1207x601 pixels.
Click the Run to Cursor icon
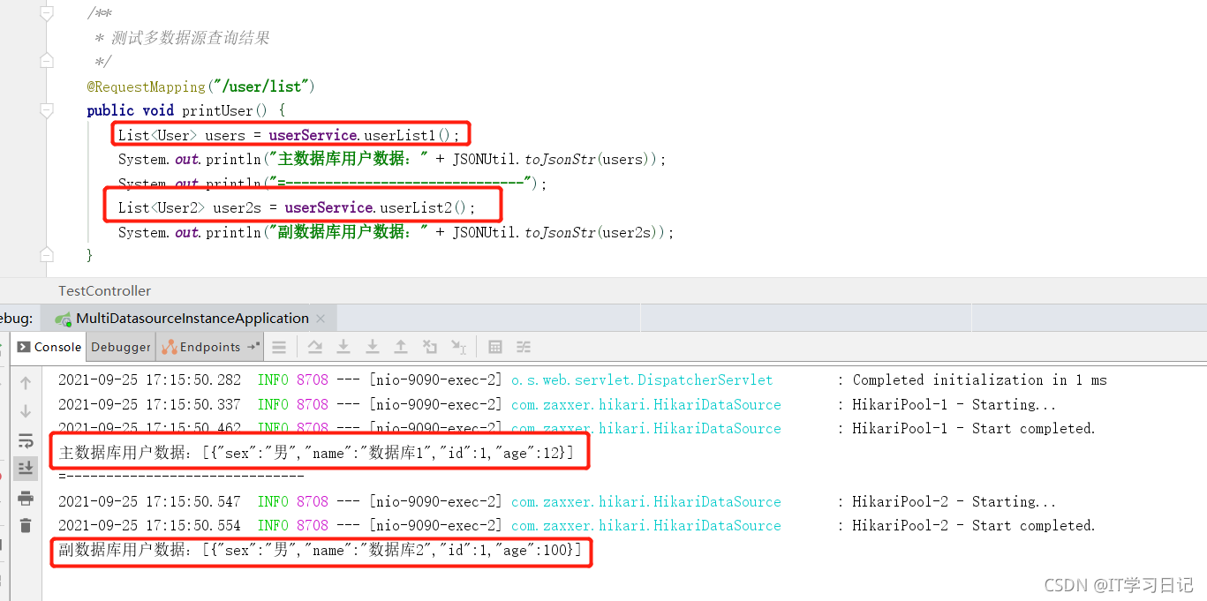pos(459,348)
